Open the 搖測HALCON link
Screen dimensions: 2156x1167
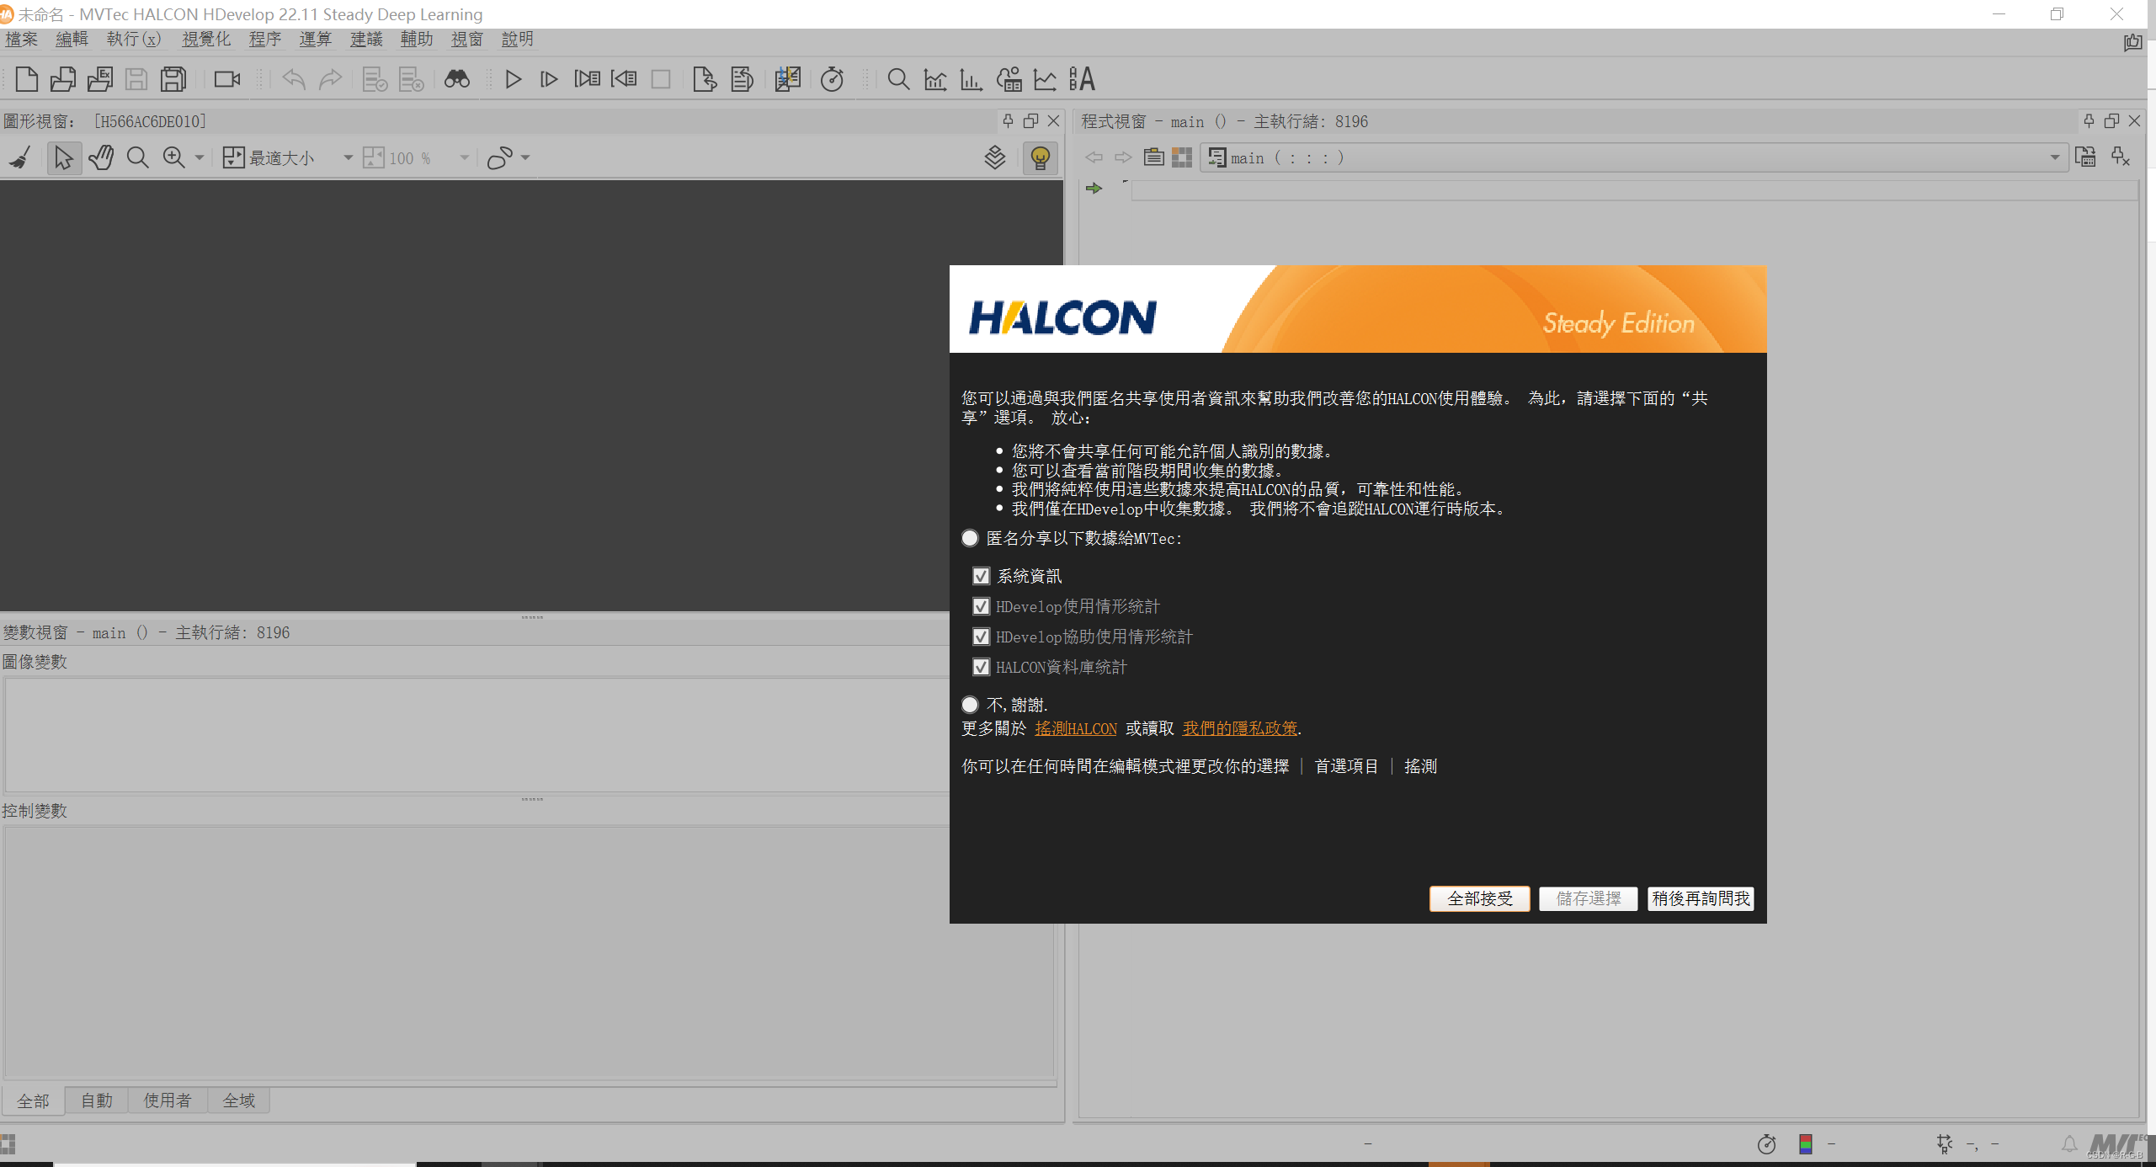click(1076, 728)
